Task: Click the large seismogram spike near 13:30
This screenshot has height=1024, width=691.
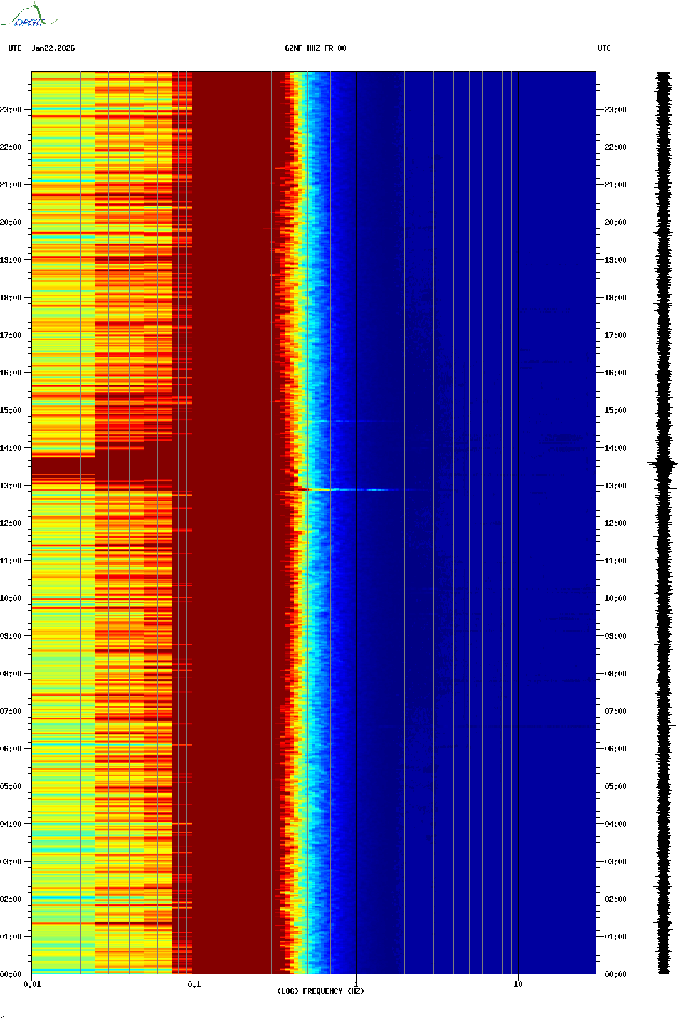Action: (x=663, y=465)
